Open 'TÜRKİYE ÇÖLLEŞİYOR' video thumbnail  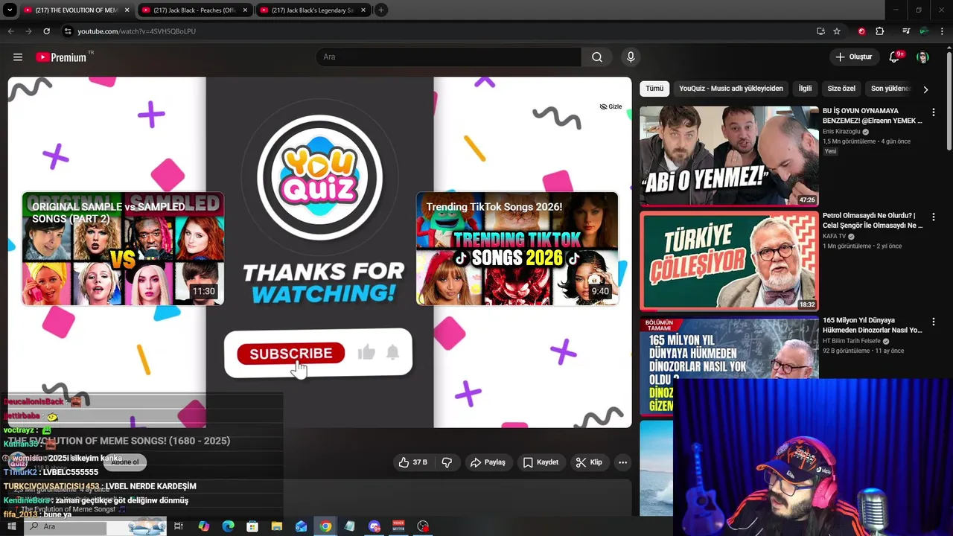[x=729, y=261]
